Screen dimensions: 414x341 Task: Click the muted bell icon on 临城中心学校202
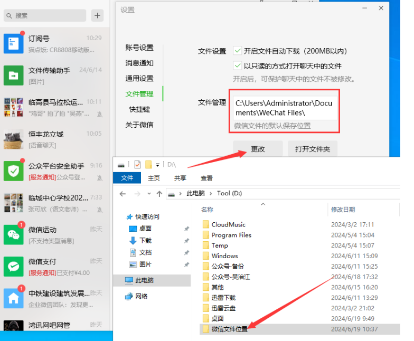(99, 210)
